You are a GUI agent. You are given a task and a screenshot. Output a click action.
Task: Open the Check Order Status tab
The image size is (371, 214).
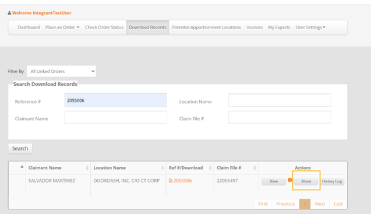coord(104,27)
